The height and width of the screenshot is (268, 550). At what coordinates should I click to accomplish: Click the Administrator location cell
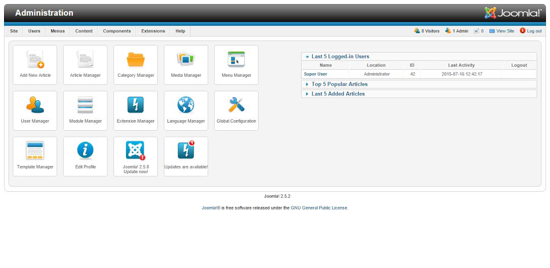point(377,74)
